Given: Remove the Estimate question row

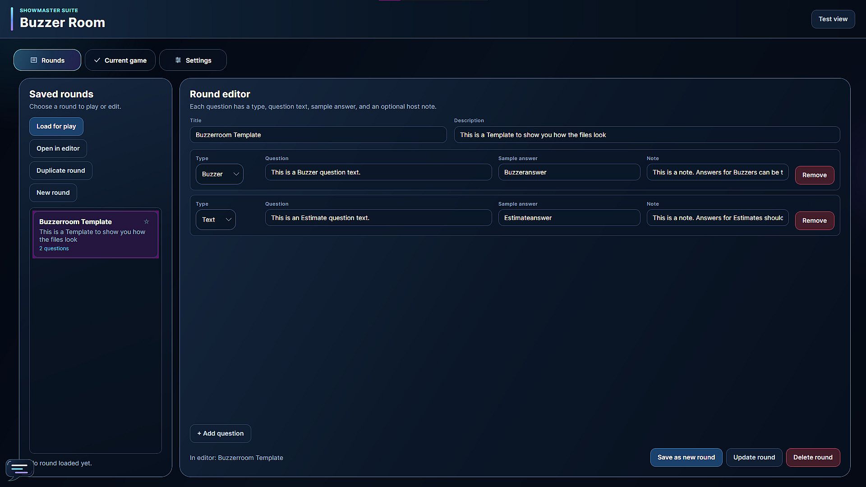Looking at the screenshot, I should pos(815,221).
